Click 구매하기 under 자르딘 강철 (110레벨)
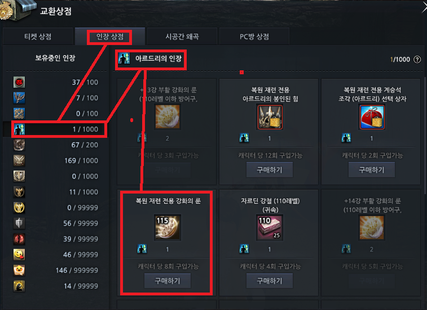The height and width of the screenshot is (310, 427). (269, 281)
